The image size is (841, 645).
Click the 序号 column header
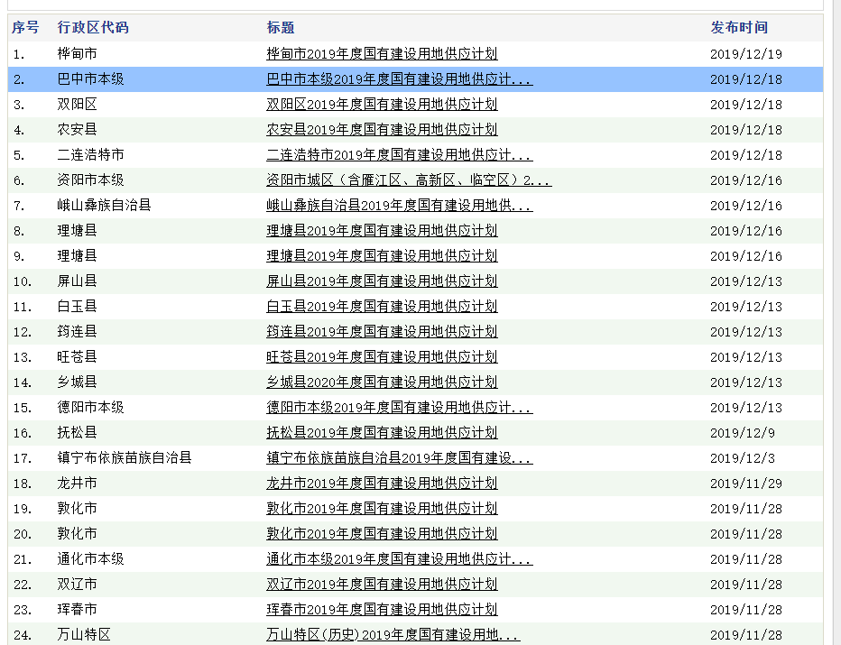click(x=25, y=27)
